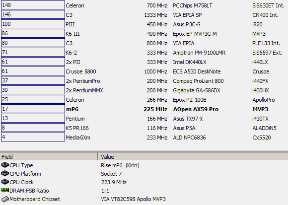
Task: Click the Epox EP-MVP3G-M motherboard text
Action: [195, 34]
